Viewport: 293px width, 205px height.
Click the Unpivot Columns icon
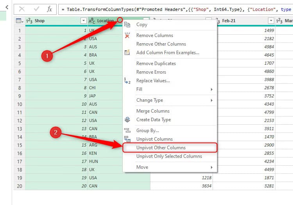click(x=127, y=139)
